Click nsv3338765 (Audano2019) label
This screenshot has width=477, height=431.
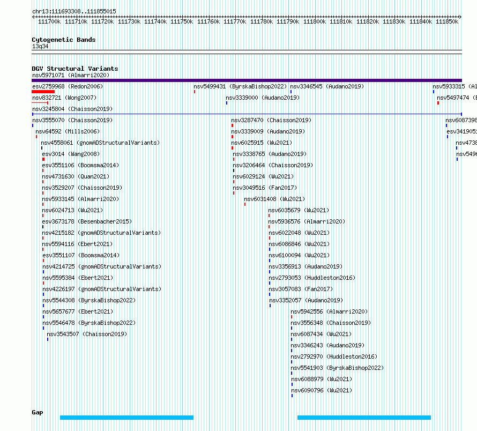tap(270, 154)
